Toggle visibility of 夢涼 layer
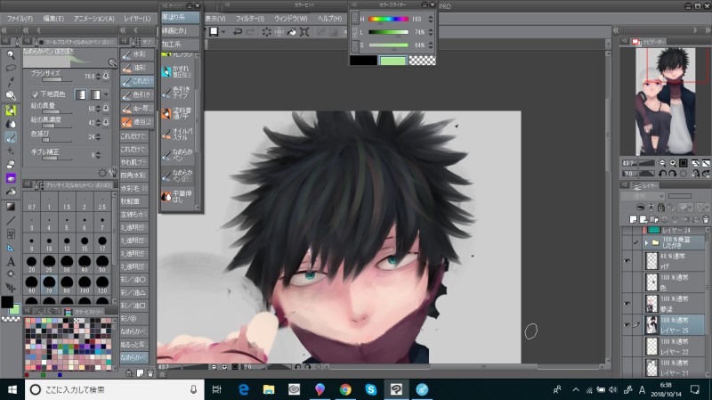The image size is (712, 400). (x=627, y=304)
